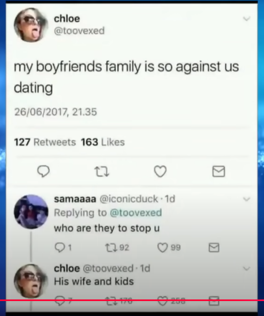Open the @toovexed mention link
The height and width of the screenshot is (316, 264).
click(135, 213)
